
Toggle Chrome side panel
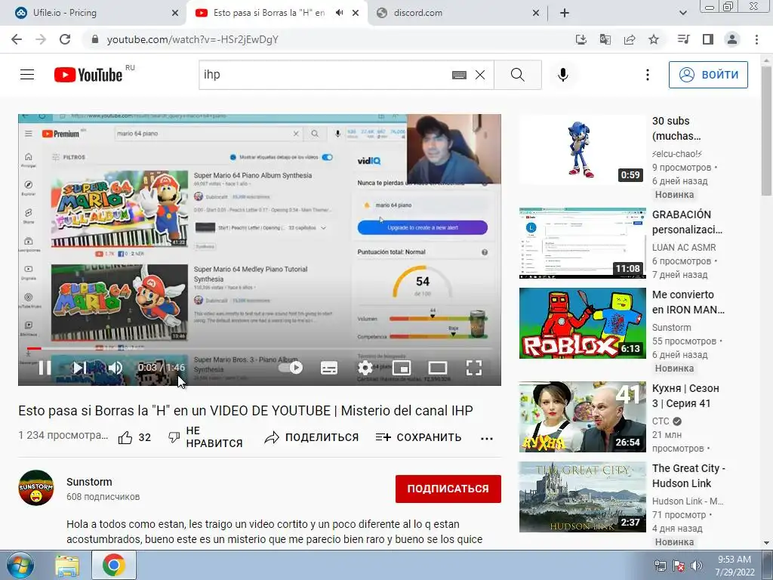[708, 39]
